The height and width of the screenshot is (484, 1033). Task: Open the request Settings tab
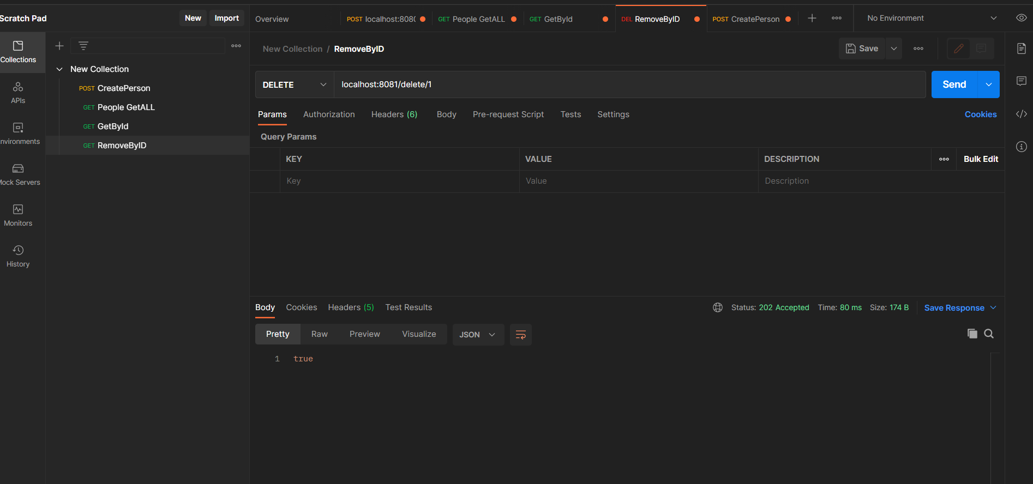[x=613, y=114]
